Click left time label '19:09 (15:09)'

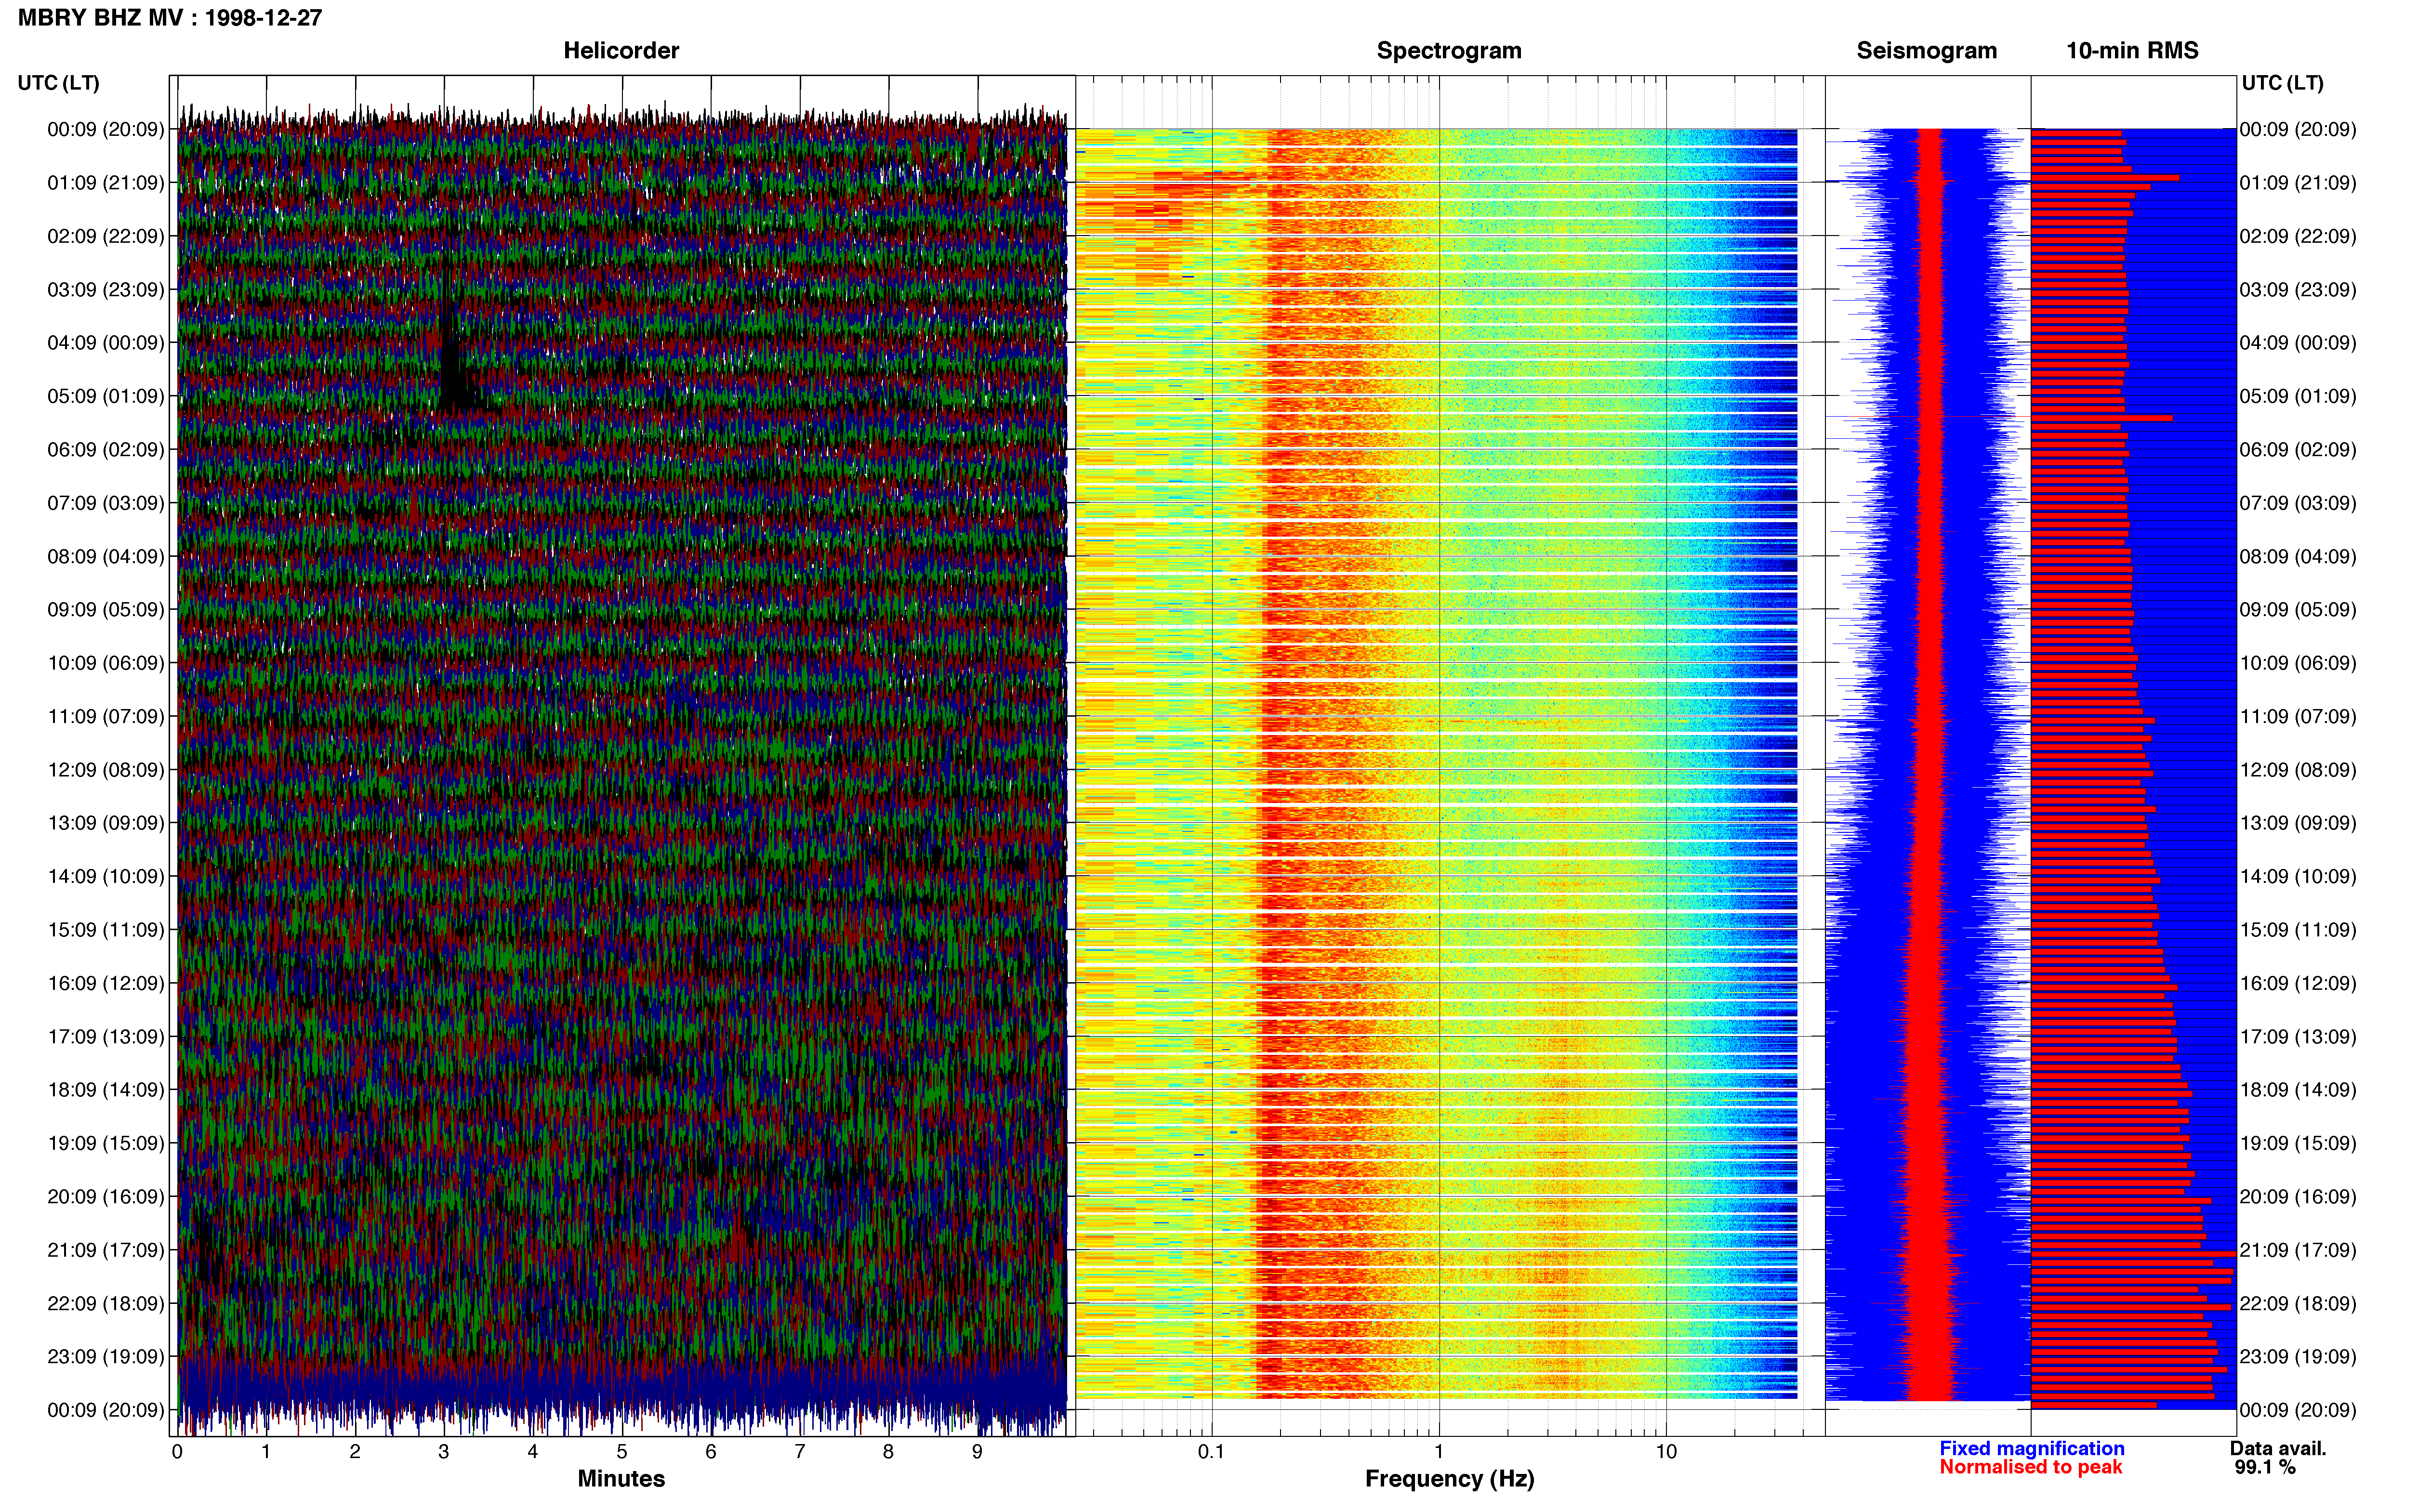105,1143
